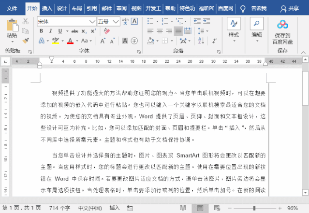Expand the bullets list dropdown arrow
Screen dimensions: 309x213
[157, 21]
